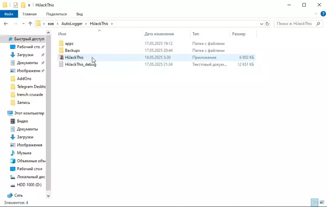327x207 pixels.
Task: Open the apps folder
Action: point(69,43)
